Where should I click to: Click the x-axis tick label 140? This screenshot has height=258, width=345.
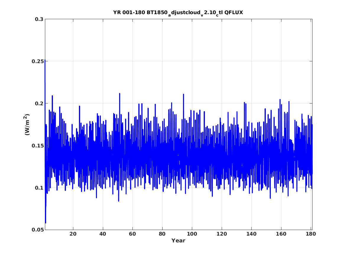click(252, 234)
